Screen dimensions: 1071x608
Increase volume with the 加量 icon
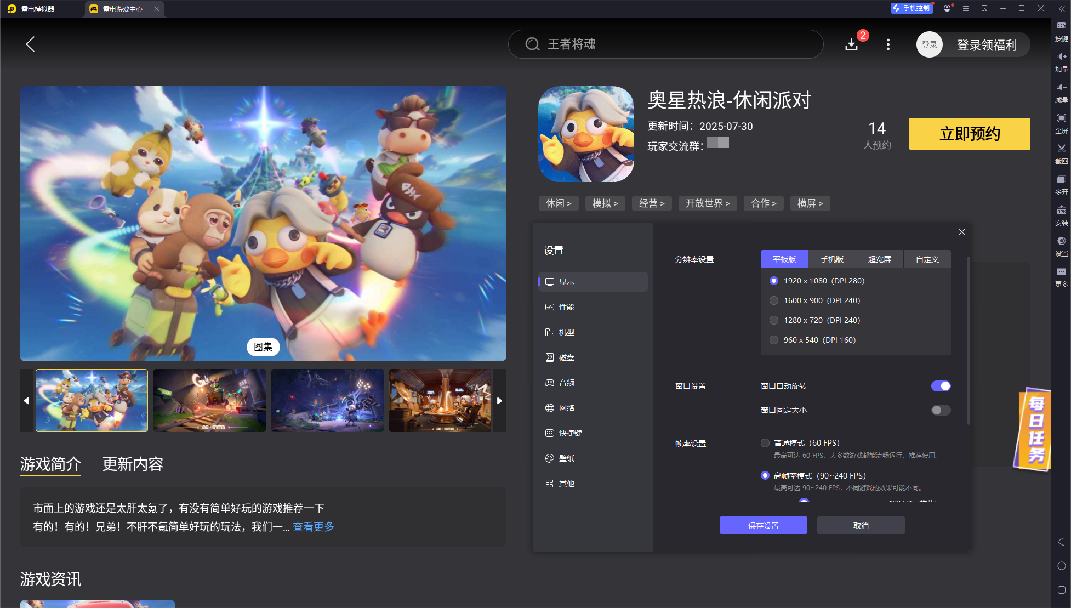click(x=1061, y=62)
